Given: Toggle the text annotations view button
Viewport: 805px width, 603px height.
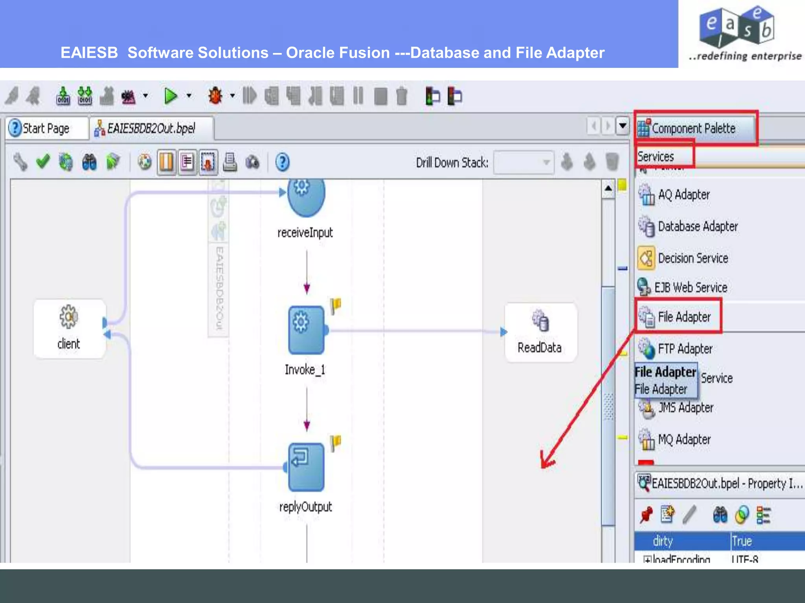Looking at the screenshot, I should (x=187, y=162).
